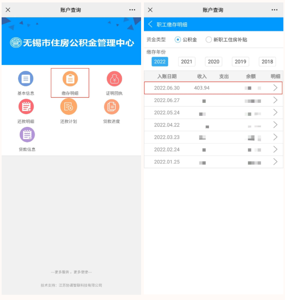
Task: Switch to deposit year 2020
Action: (x=214, y=62)
